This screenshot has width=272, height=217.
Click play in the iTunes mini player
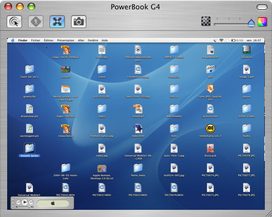point(25,202)
